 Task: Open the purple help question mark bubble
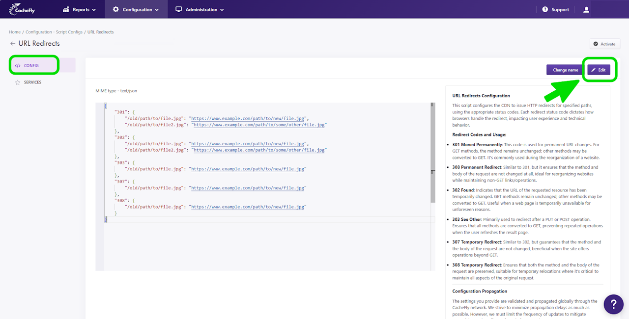[x=613, y=304]
